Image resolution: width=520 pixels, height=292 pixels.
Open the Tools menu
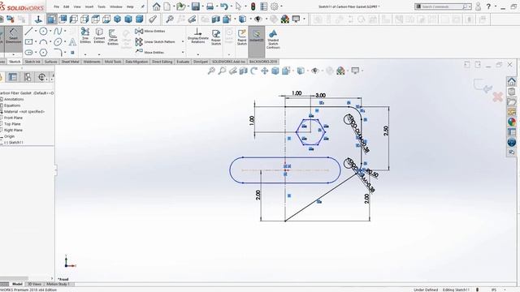pos(102,6)
